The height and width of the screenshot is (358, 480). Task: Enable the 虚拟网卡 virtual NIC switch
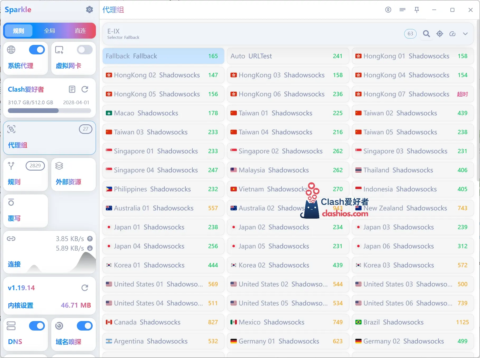pyautogui.click(x=84, y=50)
